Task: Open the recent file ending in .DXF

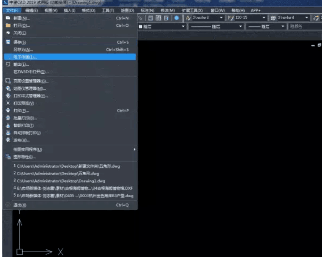Action: click(70, 188)
